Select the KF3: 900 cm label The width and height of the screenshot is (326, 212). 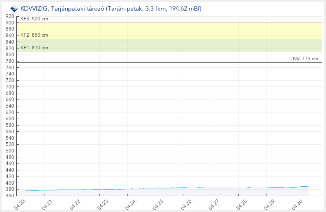[34, 19]
